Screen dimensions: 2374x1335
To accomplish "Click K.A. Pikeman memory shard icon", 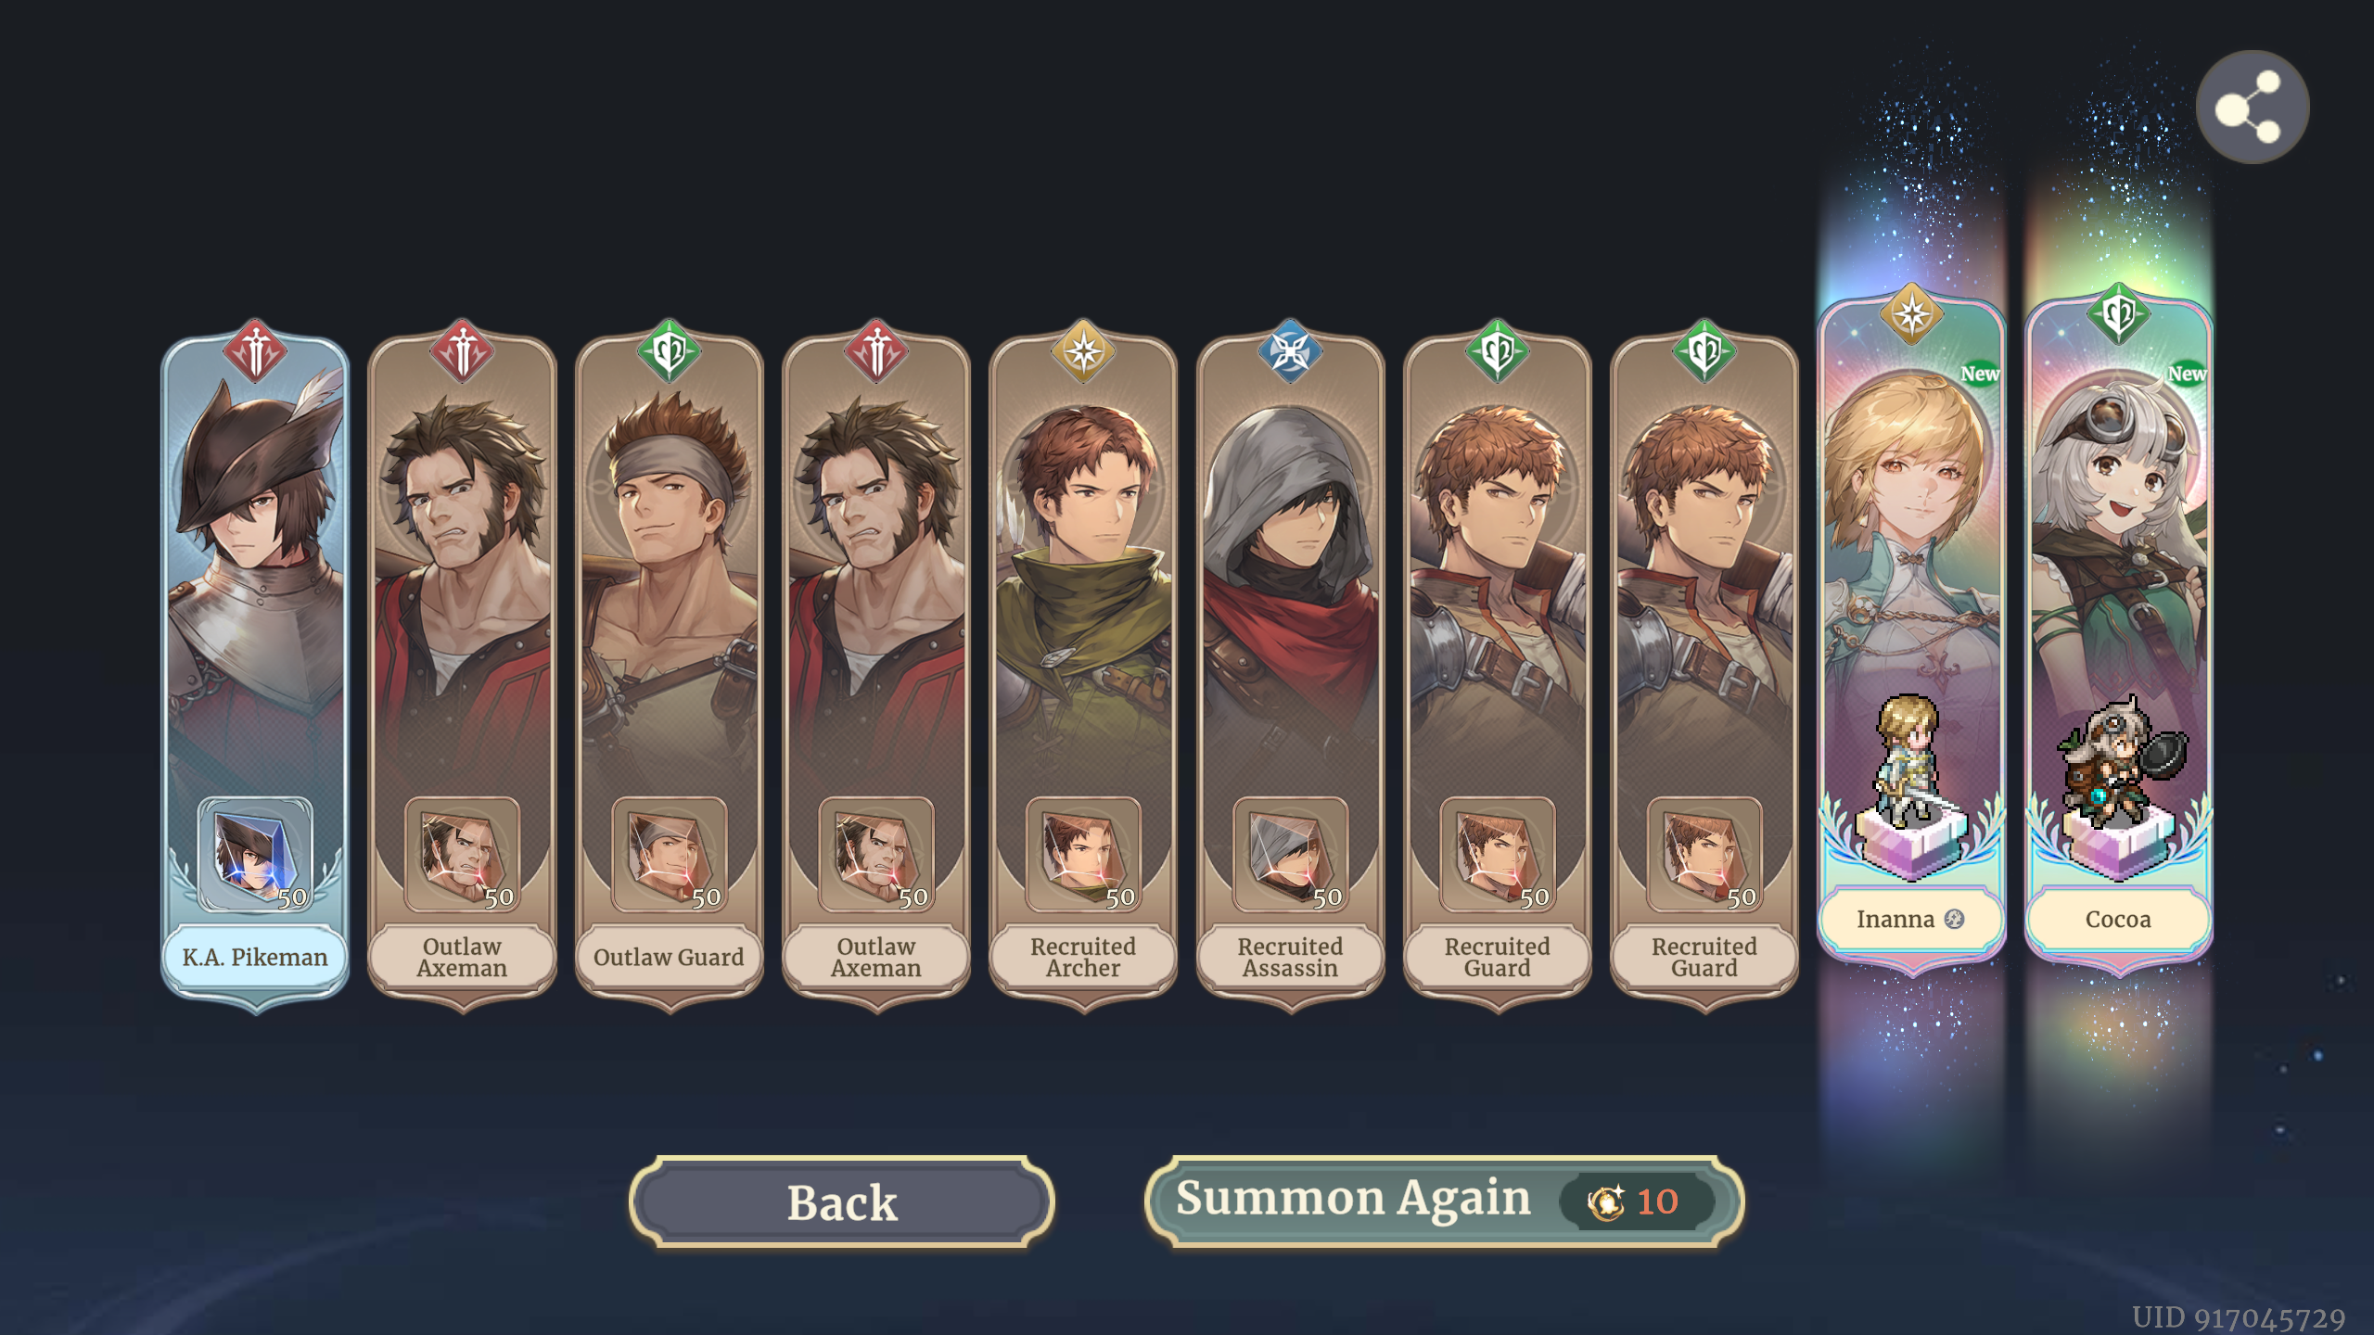I will tap(255, 855).
